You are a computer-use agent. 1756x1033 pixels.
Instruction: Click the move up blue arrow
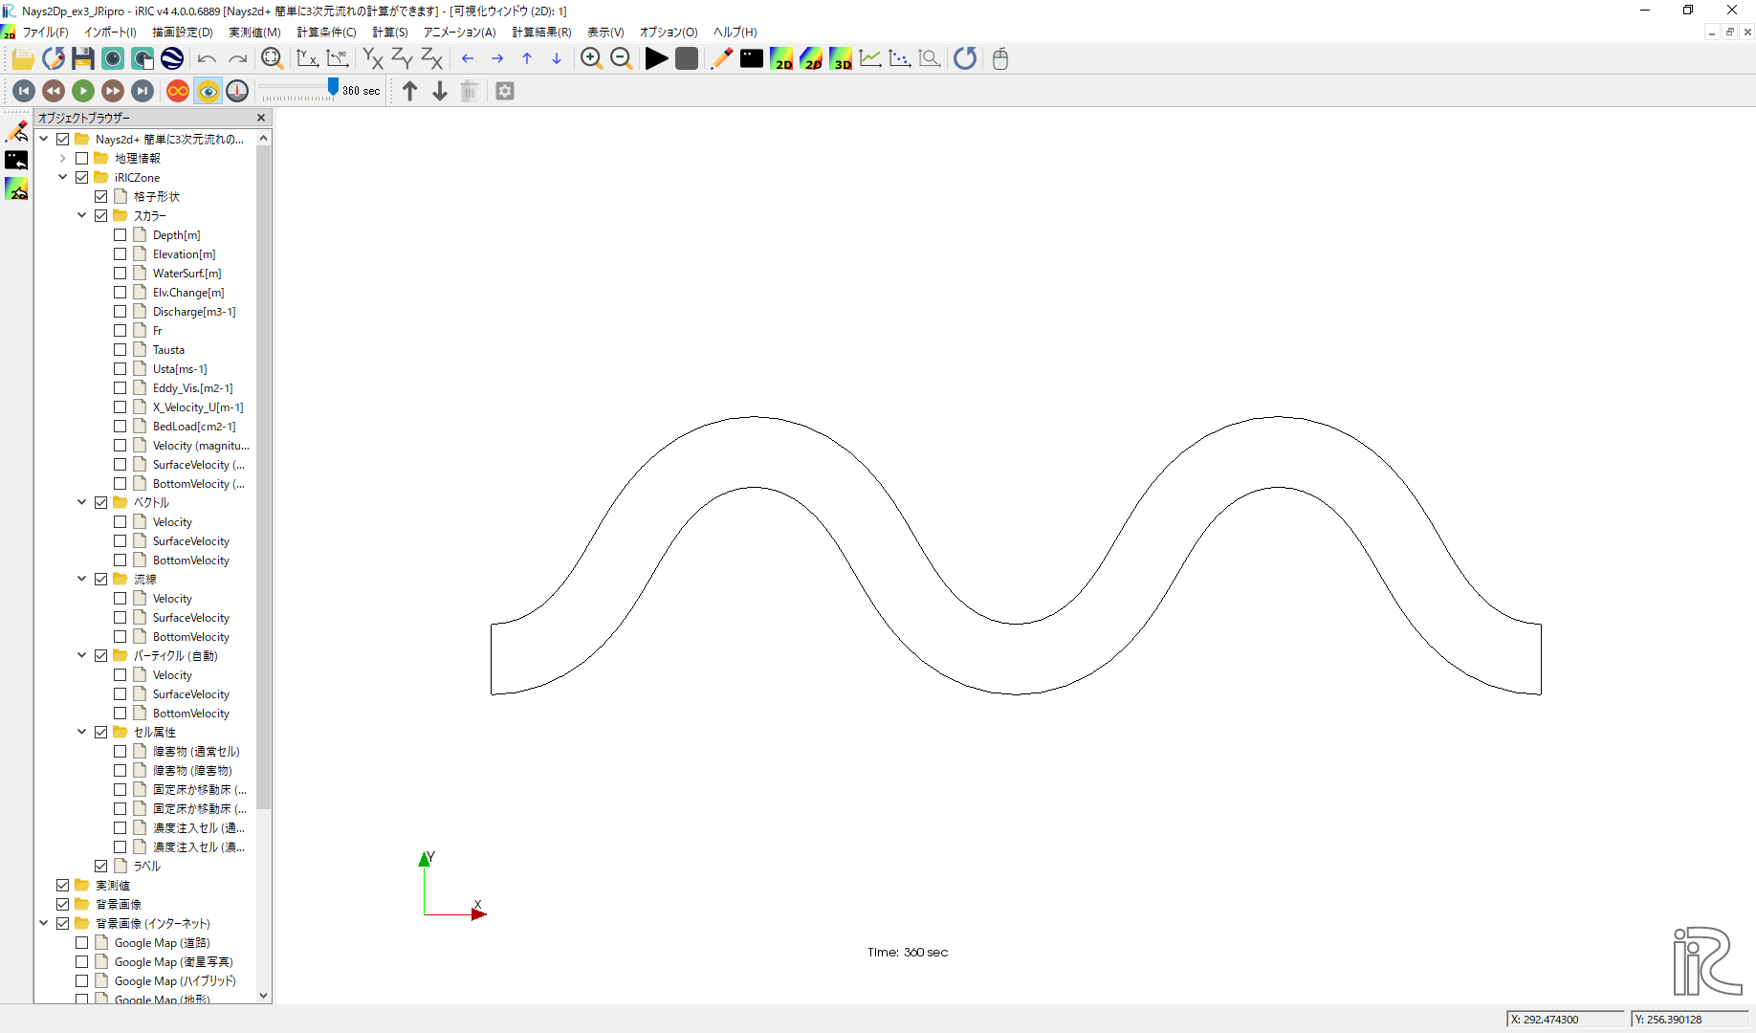coord(527,58)
